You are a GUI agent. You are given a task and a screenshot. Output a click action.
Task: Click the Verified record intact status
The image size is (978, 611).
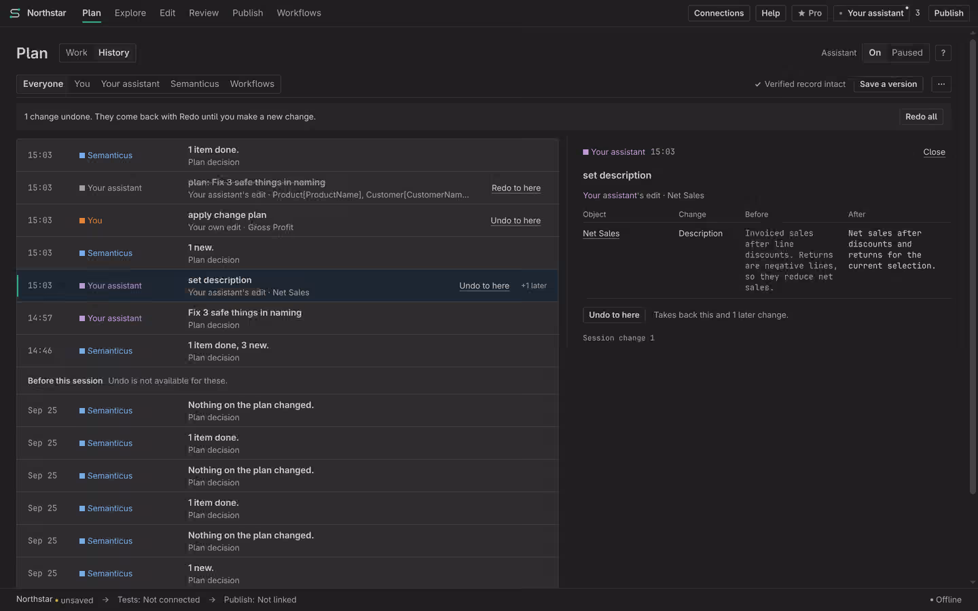click(x=800, y=84)
